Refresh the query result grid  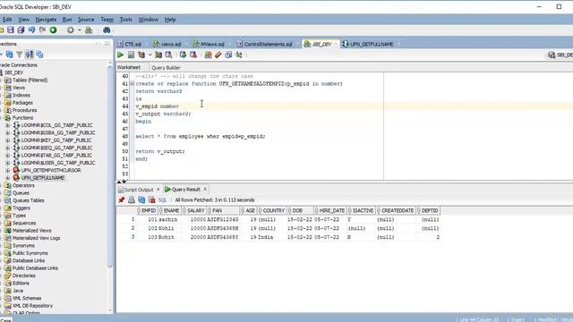pyautogui.click(x=141, y=199)
